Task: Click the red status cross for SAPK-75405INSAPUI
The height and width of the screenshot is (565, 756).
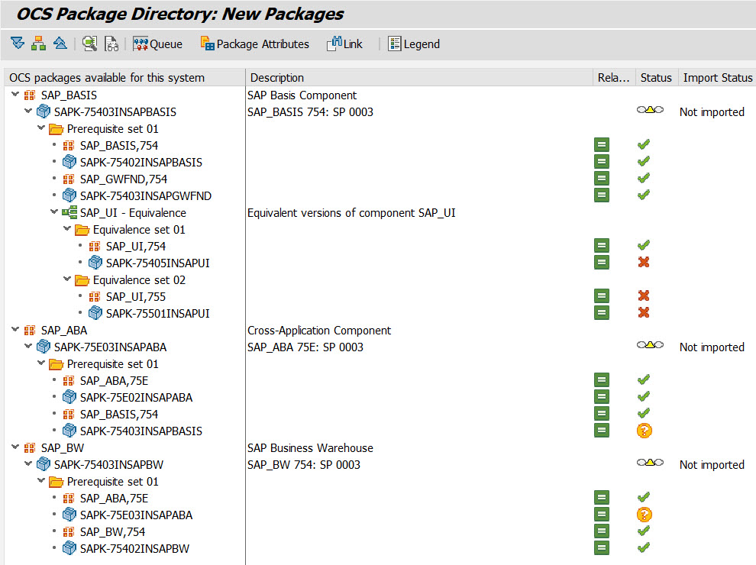Action: [642, 262]
